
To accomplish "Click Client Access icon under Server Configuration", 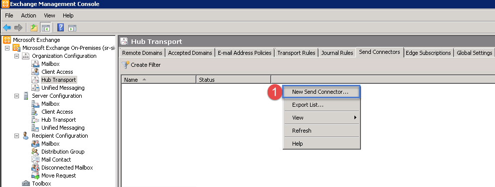I will tap(35, 112).
